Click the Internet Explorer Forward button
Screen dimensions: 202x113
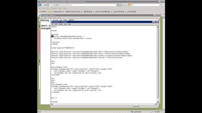point(43,5)
